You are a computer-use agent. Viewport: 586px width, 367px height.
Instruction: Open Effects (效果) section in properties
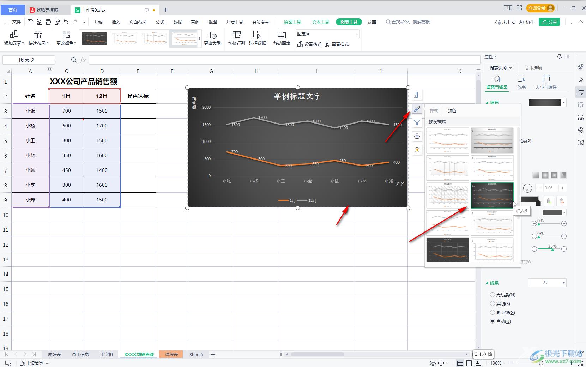point(521,82)
